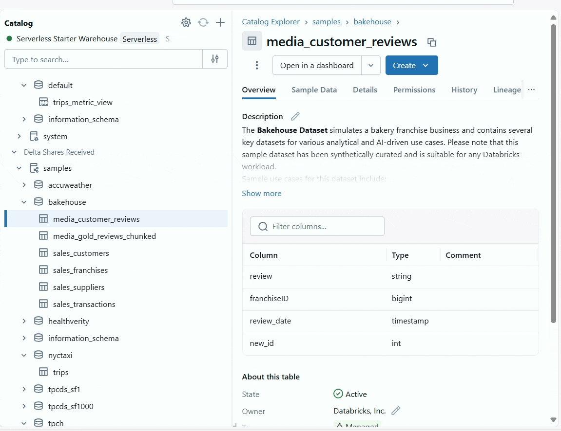
Task: Open the kebab menu beside dashboard button
Action: click(257, 65)
